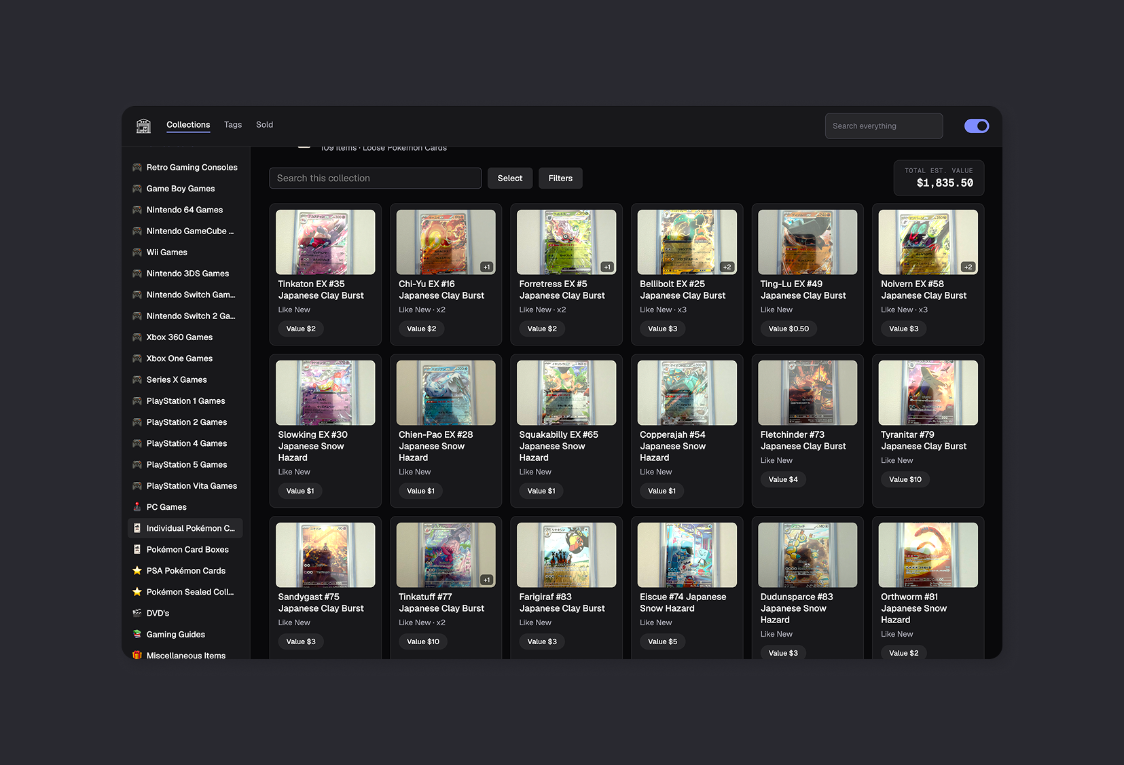1124x765 pixels.
Task: Click the Game Boy Games controller icon
Action: click(137, 189)
